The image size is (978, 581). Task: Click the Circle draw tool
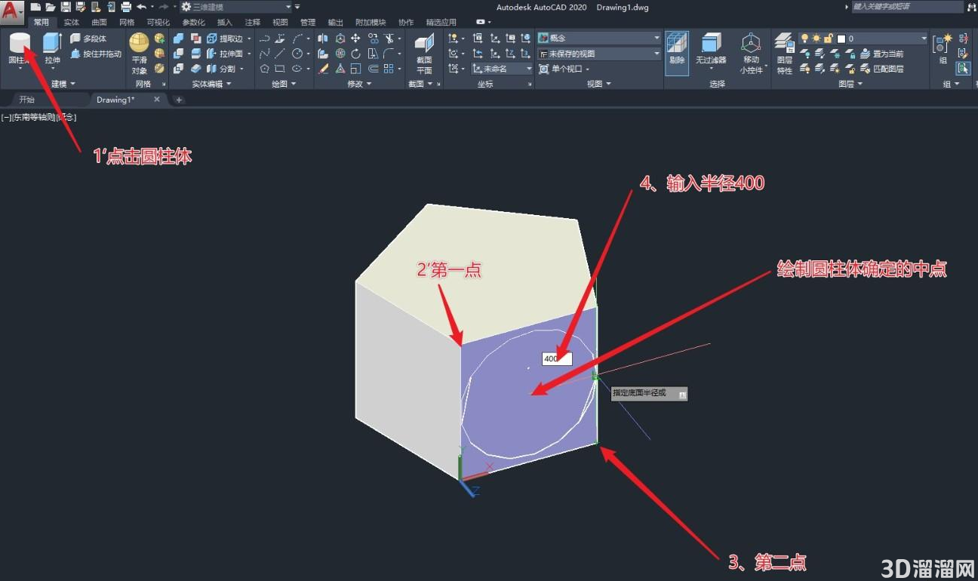[297, 54]
